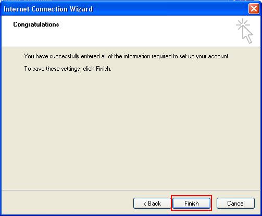Click the 'You have successfully entered' sentence
Image resolution: width=262 pixels, height=216 pixels.
click(127, 56)
